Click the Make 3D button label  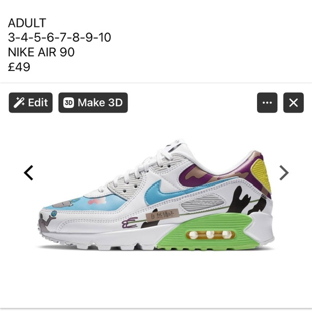[x=100, y=103]
